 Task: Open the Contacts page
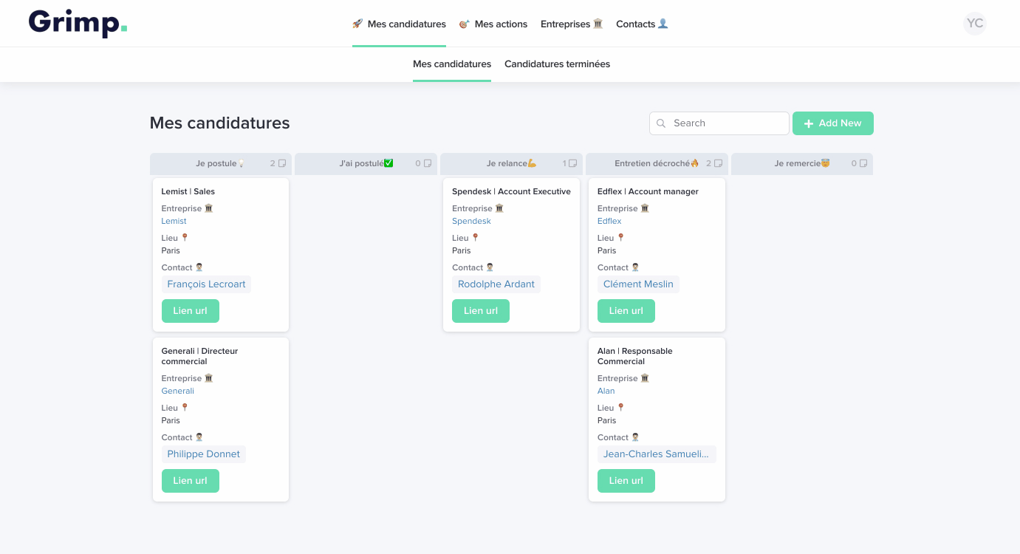(x=642, y=24)
